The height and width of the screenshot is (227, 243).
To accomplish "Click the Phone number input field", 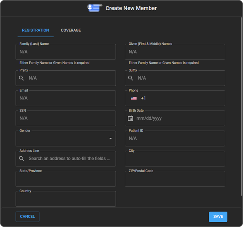I will click(175, 98).
